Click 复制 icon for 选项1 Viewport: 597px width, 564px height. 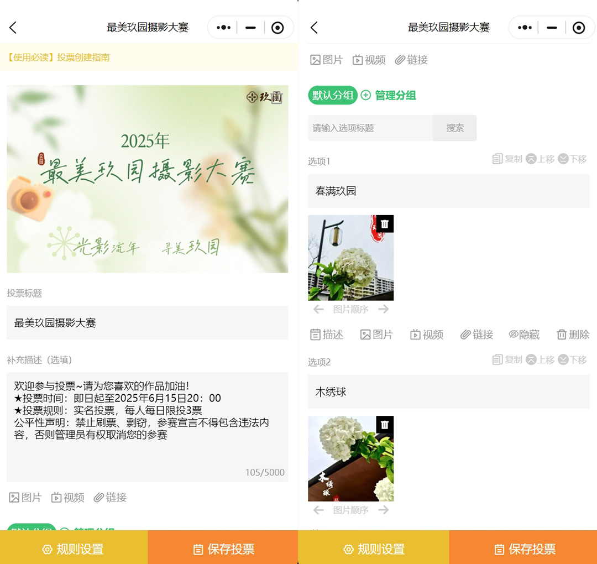pyautogui.click(x=507, y=159)
